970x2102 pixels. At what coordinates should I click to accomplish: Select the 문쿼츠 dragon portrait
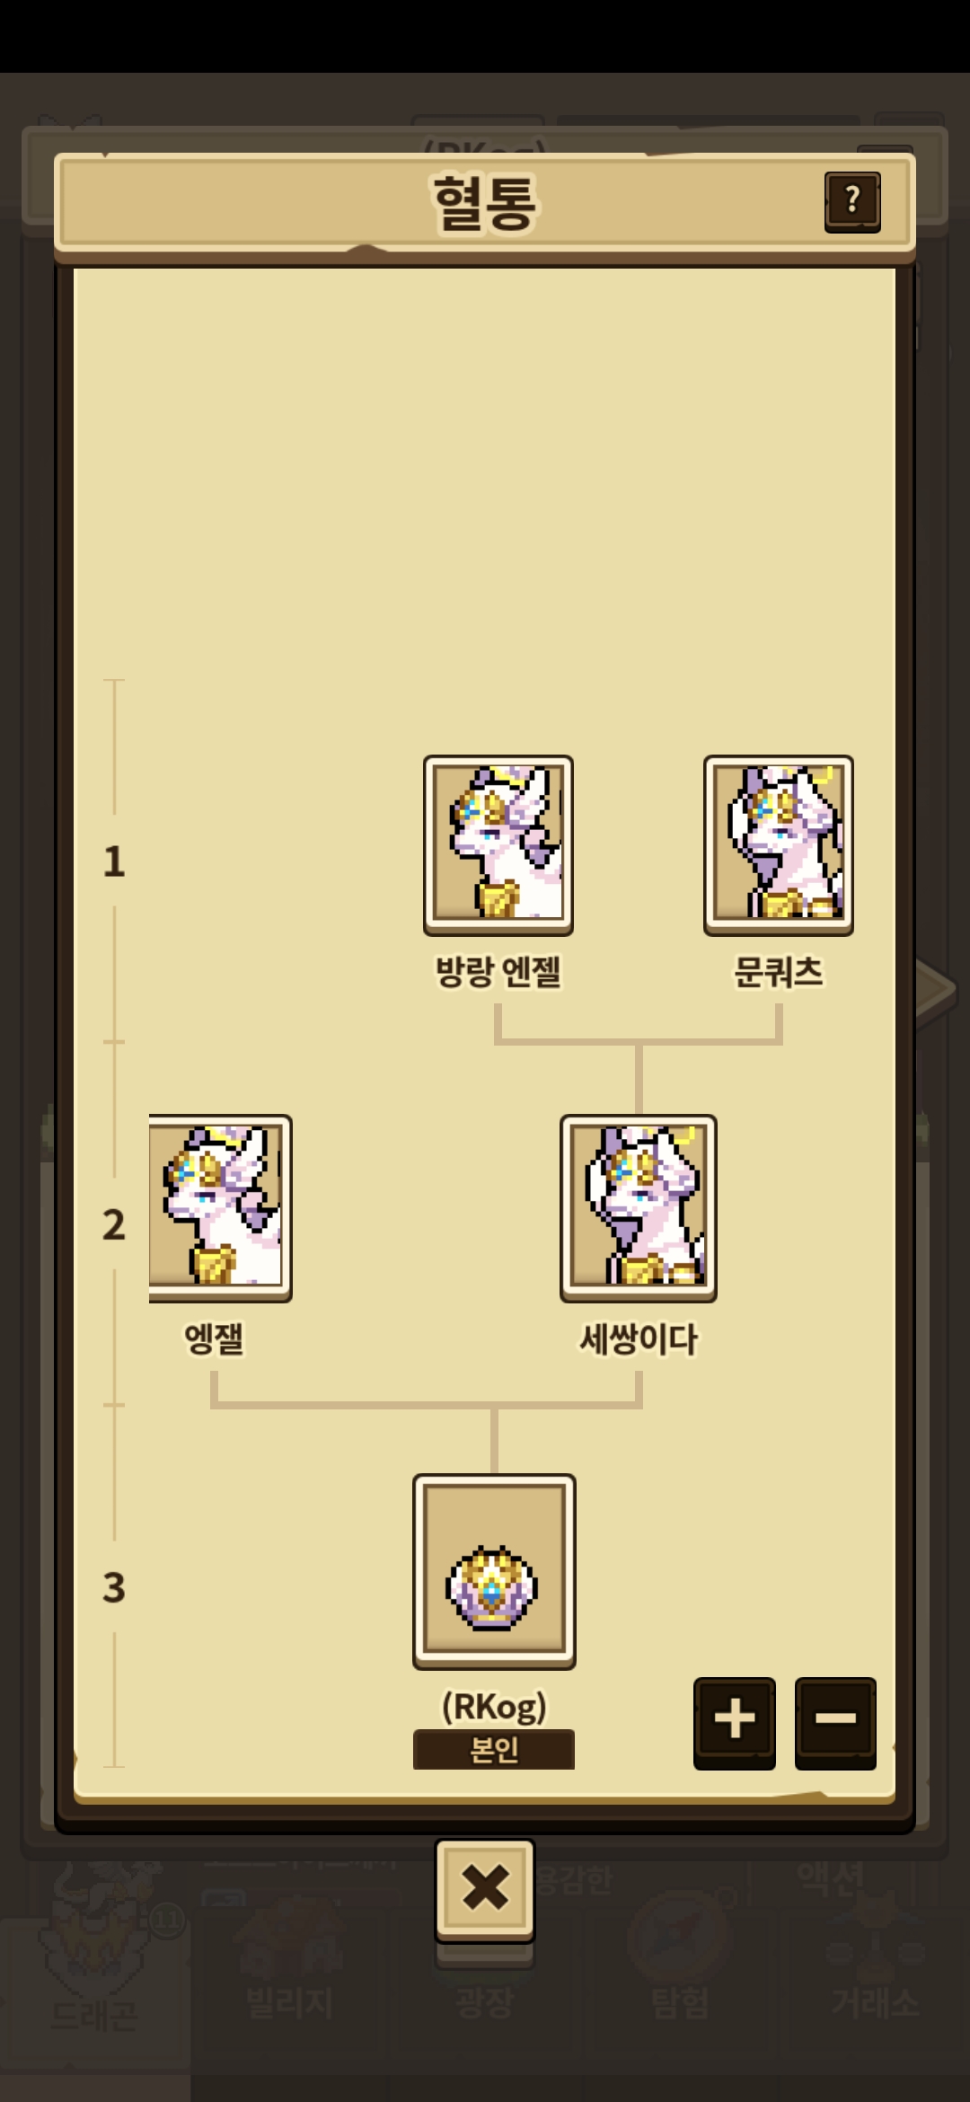779,844
